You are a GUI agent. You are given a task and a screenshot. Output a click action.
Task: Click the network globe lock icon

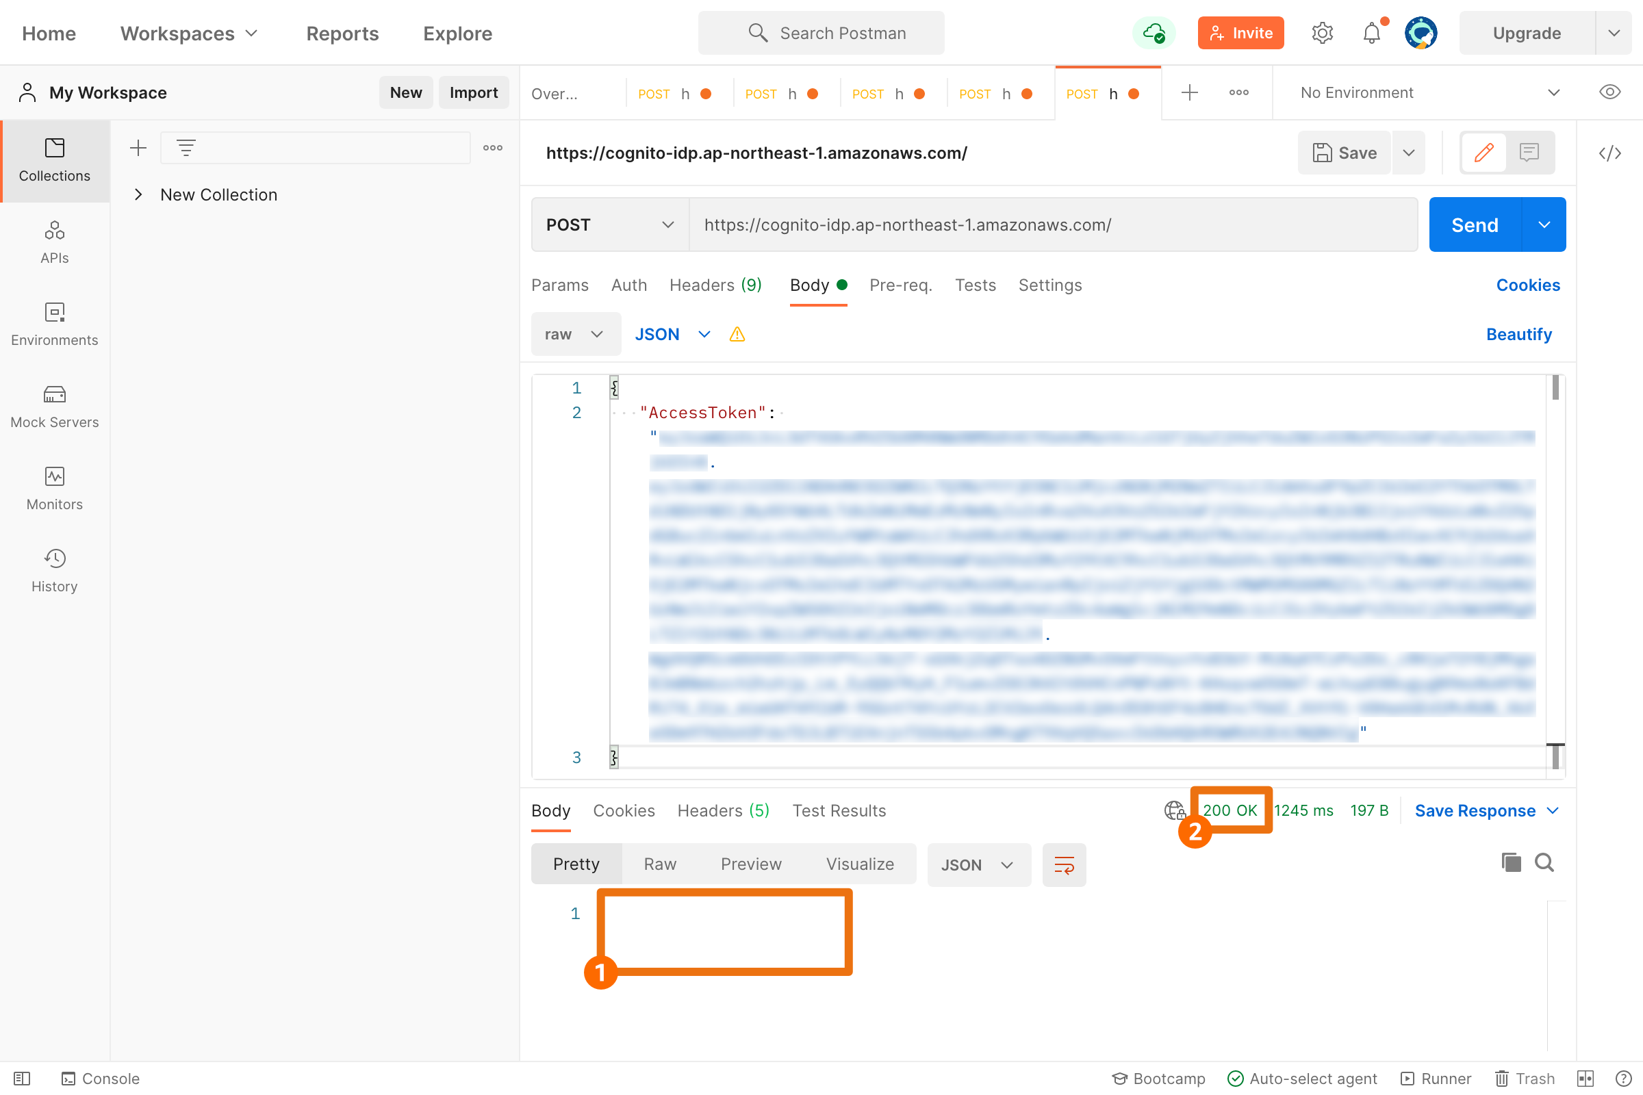tap(1175, 811)
